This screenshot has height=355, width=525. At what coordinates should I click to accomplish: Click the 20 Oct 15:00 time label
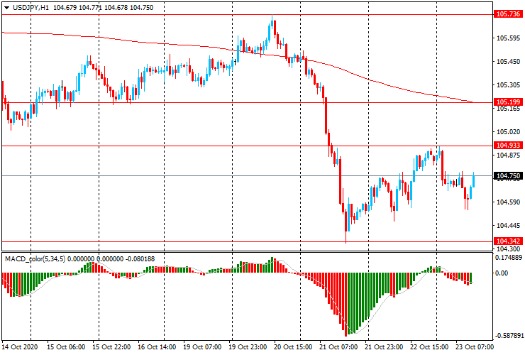(293, 346)
